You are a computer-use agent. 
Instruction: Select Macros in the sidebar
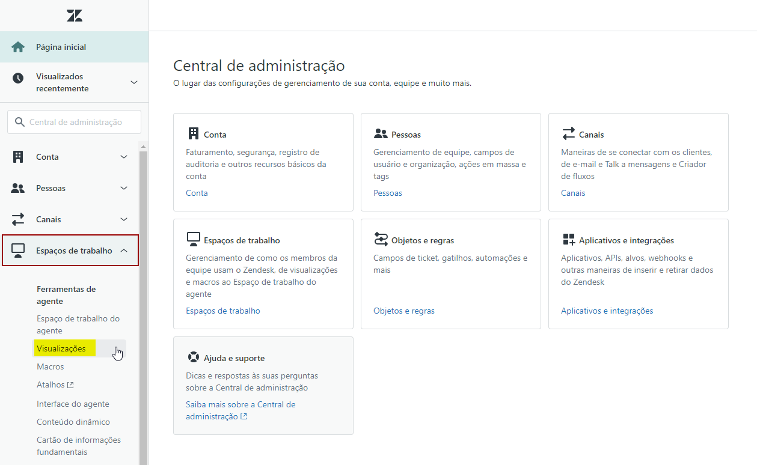[x=50, y=366]
